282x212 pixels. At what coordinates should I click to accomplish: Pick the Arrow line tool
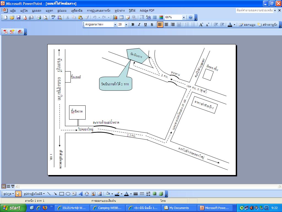pos(55,194)
